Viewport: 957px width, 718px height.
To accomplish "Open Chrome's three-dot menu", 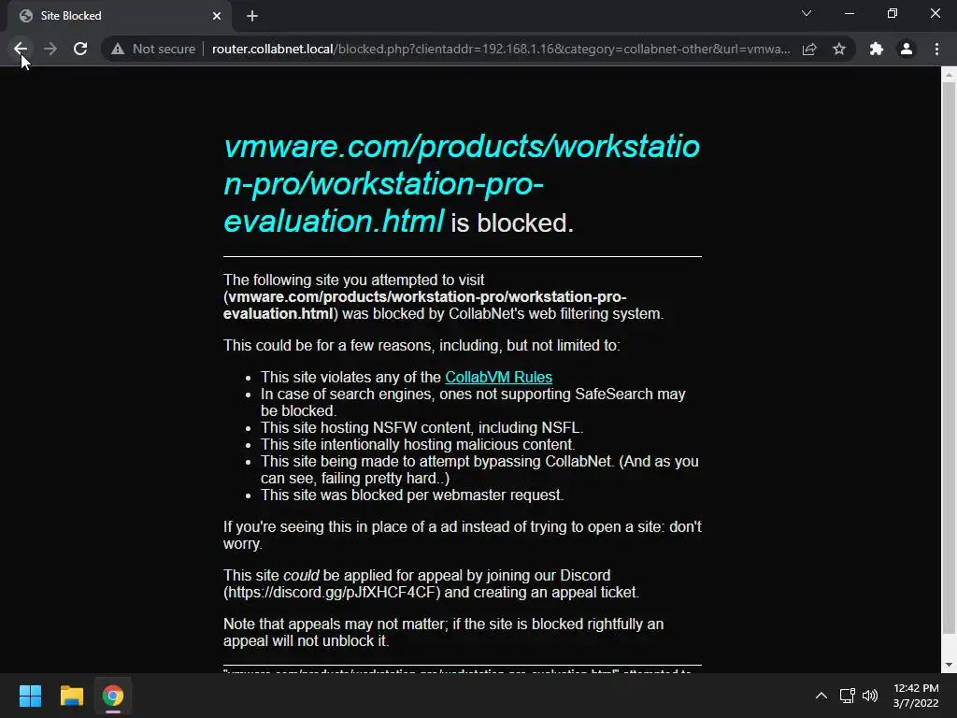I will (936, 49).
